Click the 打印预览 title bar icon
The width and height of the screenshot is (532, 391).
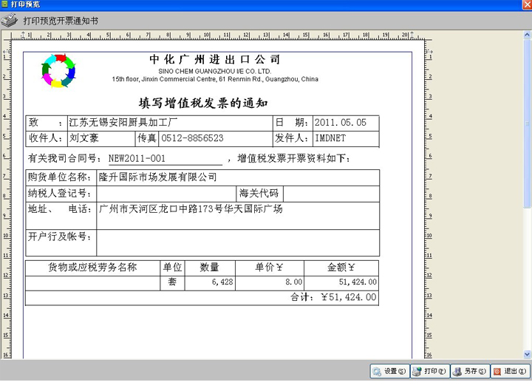click(x=4, y=4)
